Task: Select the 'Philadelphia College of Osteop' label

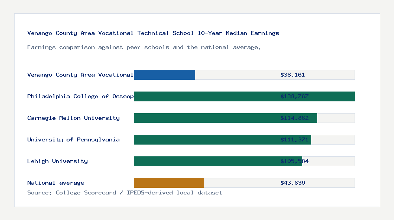Action: 80,97
